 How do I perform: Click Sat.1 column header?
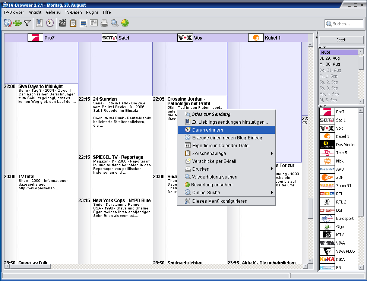(x=116, y=38)
